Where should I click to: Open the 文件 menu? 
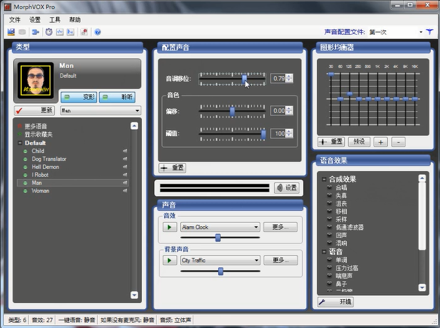[x=14, y=20]
